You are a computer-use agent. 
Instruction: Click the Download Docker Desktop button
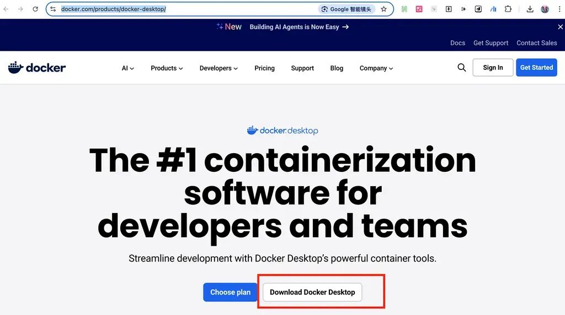[312, 292]
